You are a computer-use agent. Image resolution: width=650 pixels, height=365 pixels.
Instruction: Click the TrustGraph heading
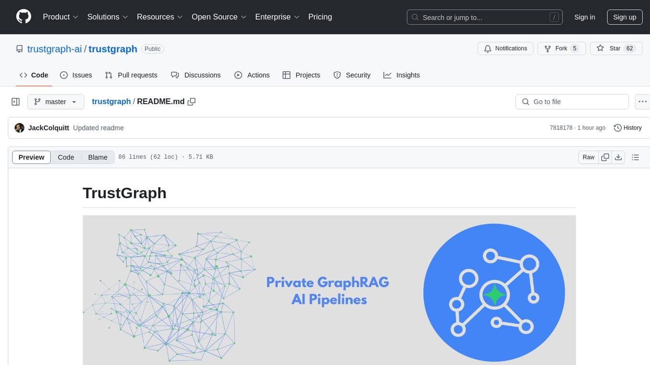point(125,193)
